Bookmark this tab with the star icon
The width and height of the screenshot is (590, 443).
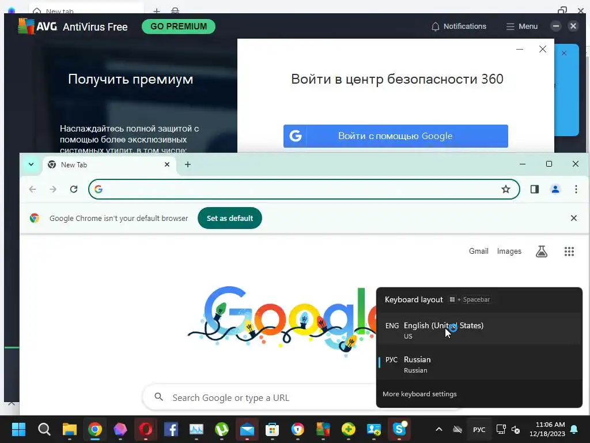(x=506, y=189)
